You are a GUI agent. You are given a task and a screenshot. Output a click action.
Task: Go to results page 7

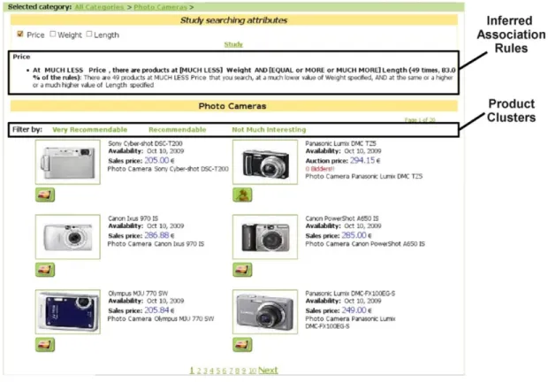(x=231, y=371)
